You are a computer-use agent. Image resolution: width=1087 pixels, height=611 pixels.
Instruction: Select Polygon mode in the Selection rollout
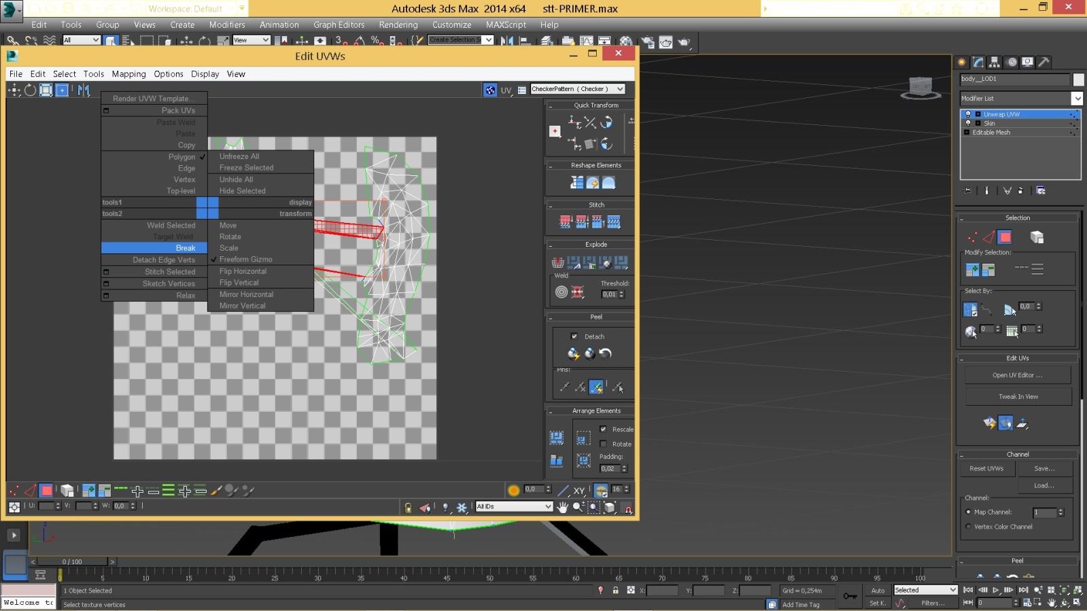[1005, 237]
